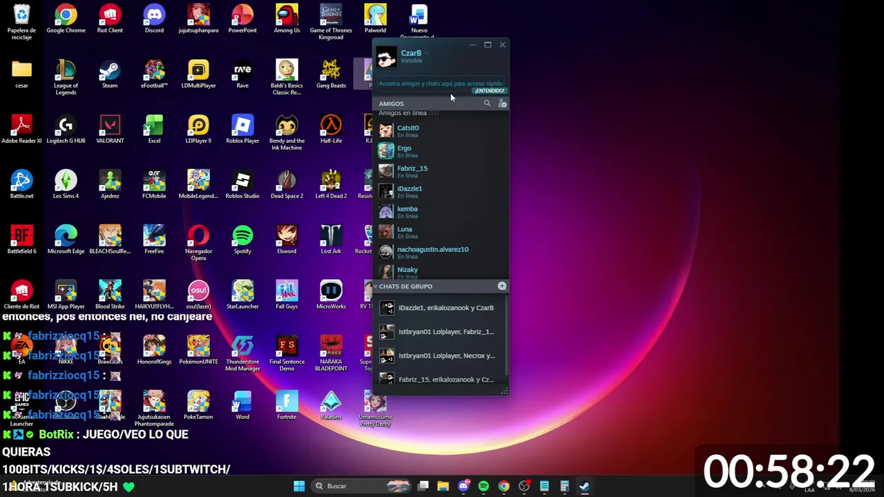Open chat with friend Luna

442,231
